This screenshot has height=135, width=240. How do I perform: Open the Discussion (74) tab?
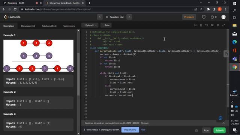[28, 26]
